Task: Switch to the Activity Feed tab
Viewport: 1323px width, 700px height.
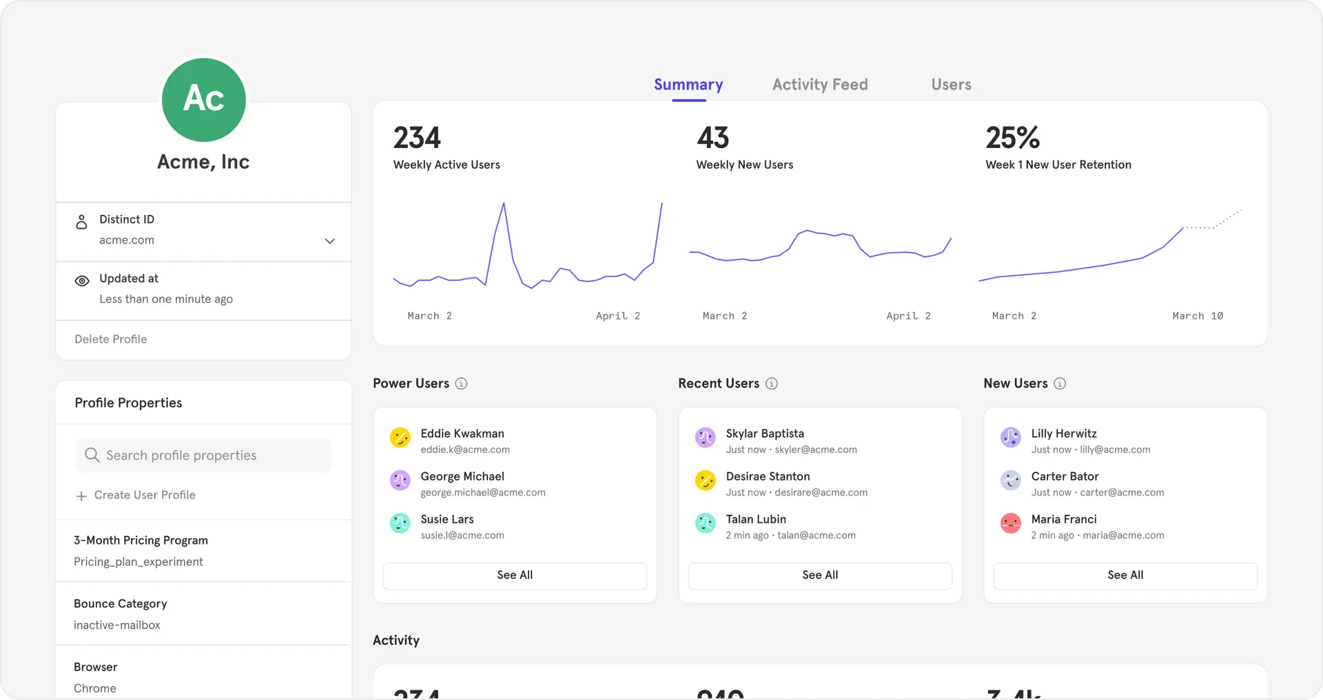Action: coord(819,84)
